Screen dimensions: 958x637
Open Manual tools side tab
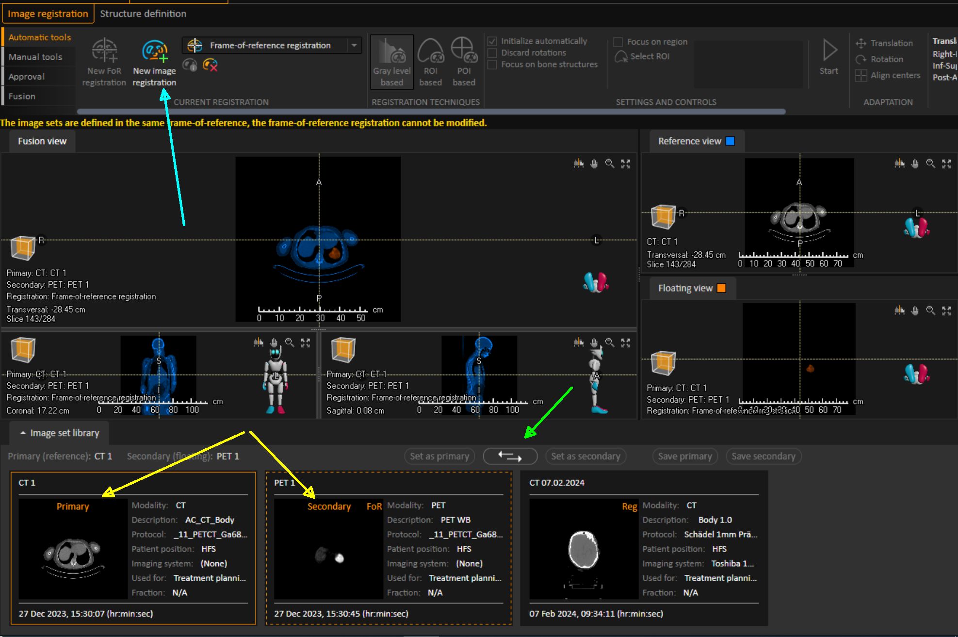click(x=35, y=57)
